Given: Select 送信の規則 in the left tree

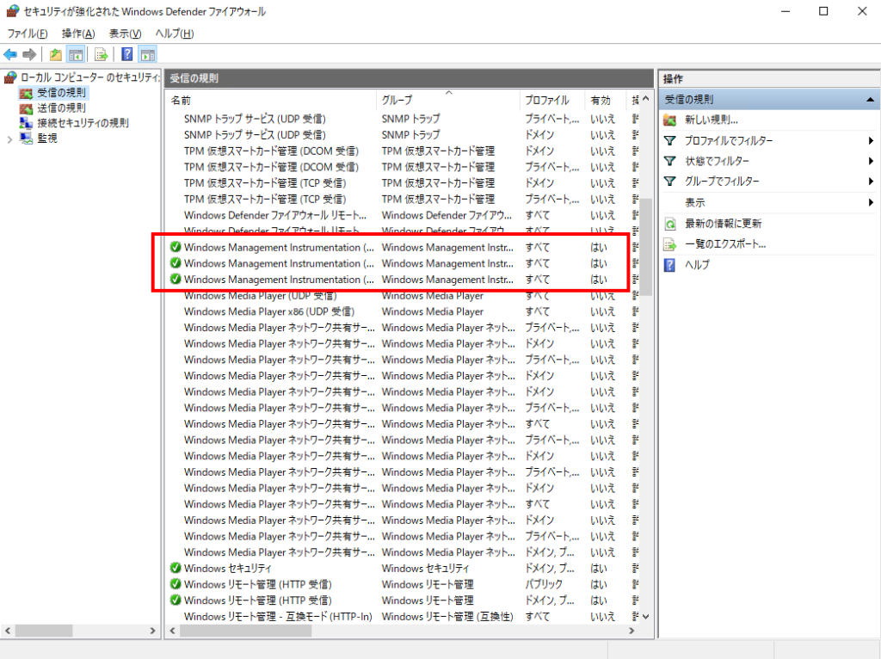Looking at the screenshot, I should coord(61,108).
